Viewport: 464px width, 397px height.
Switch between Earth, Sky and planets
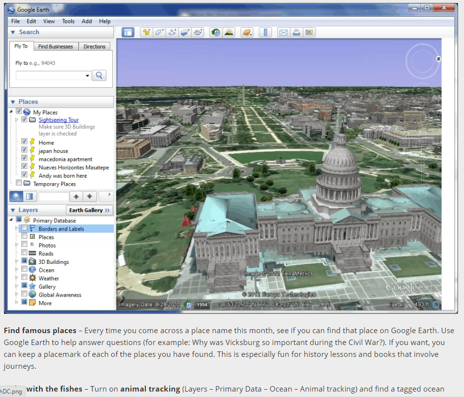click(247, 32)
